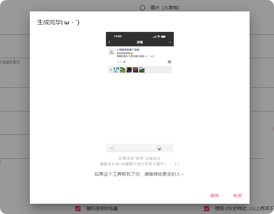Screen dimensions: 274x214
Task: Click the text 如果这个工具帮到了你，请推荐给更多的人
Action: click(139, 174)
